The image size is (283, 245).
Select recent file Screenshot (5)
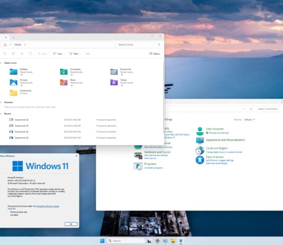63,120
